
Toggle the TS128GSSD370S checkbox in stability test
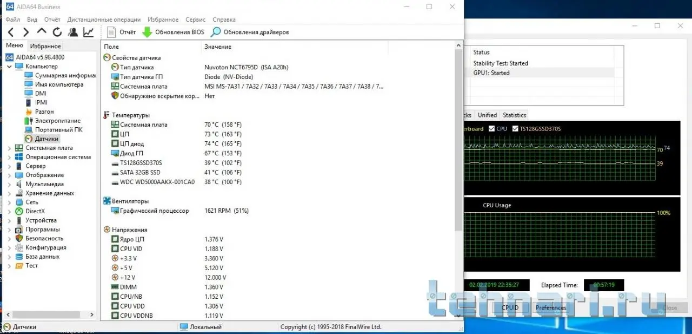point(515,129)
